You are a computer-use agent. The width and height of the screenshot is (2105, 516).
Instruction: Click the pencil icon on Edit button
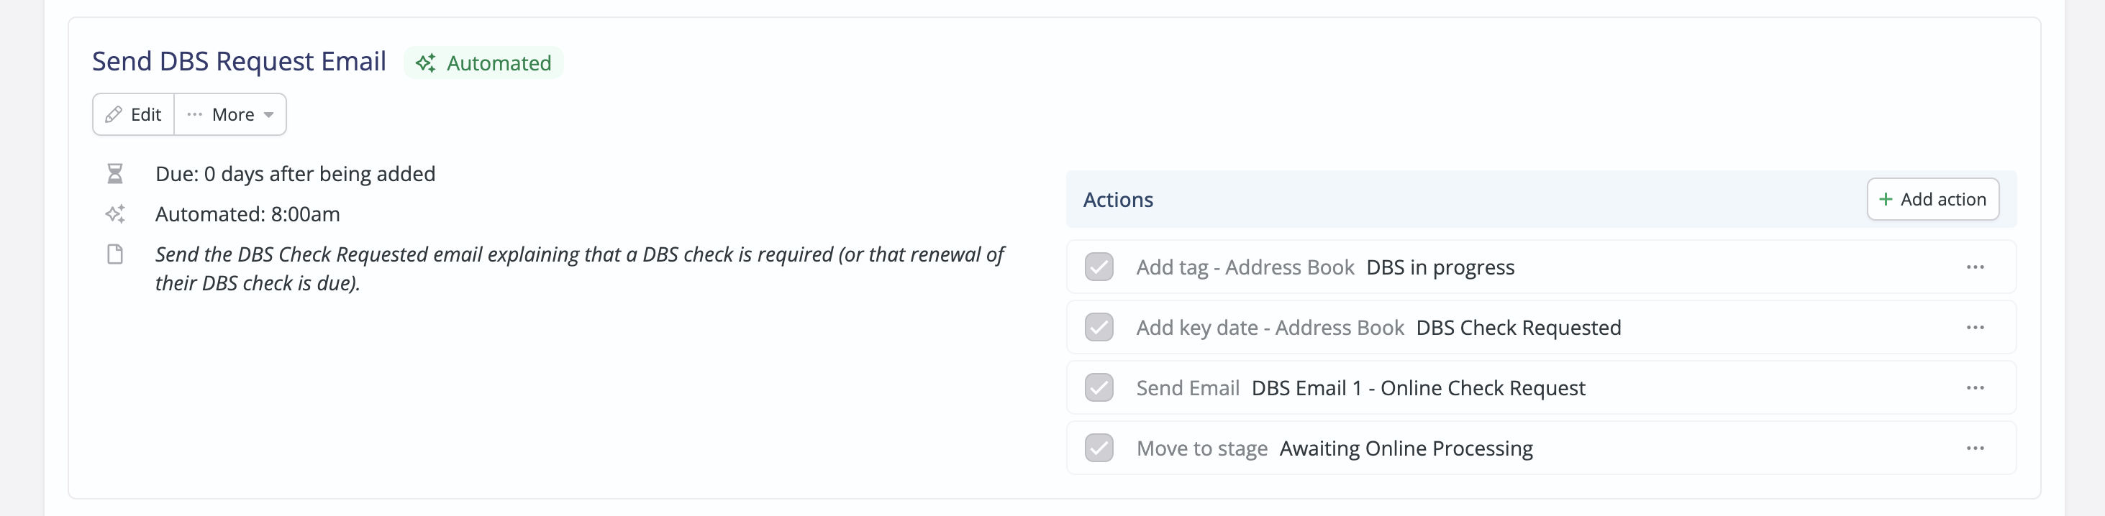pos(114,114)
